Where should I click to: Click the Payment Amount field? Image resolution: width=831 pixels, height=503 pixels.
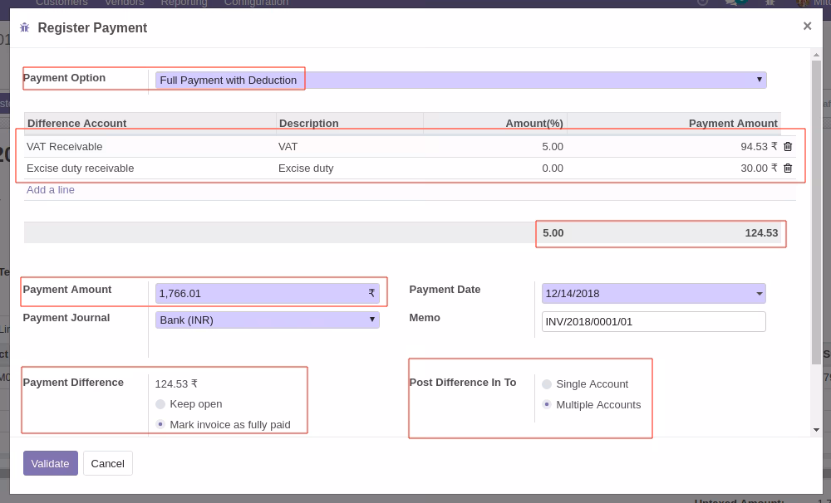tap(267, 293)
